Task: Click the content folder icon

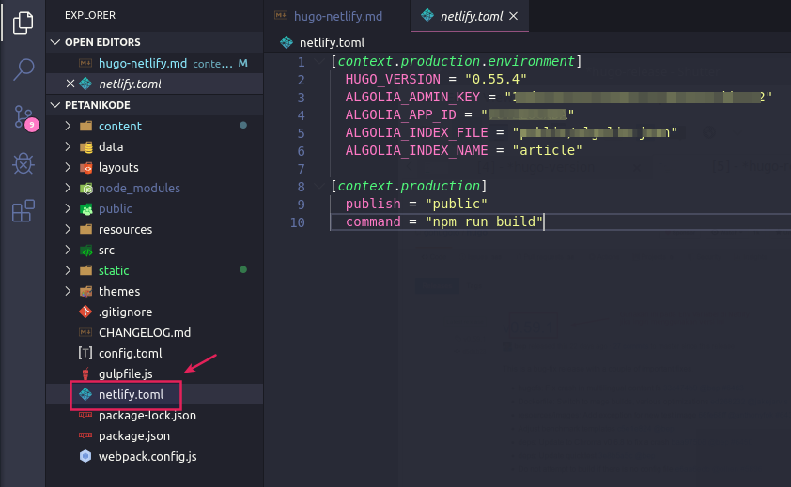Action: 86,126
